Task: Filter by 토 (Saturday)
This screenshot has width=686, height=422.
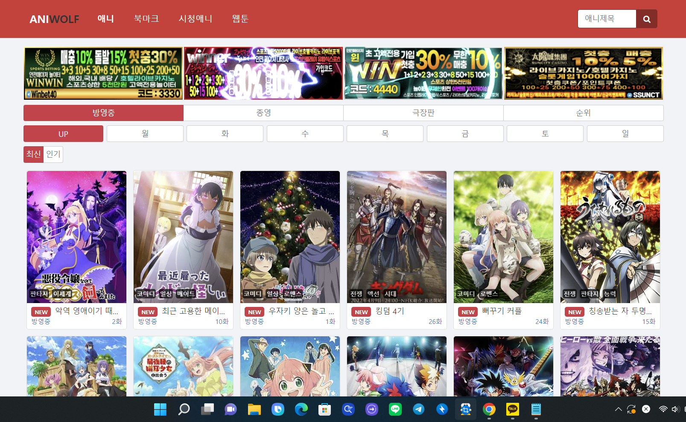Action: [x=545, y=134]
